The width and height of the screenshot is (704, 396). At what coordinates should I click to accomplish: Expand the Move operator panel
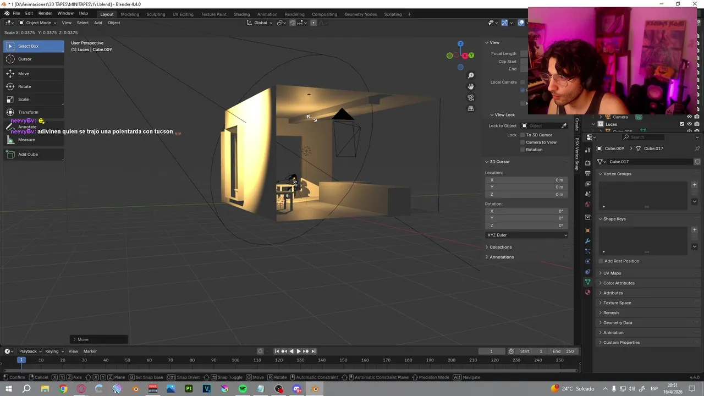[100, 339]
